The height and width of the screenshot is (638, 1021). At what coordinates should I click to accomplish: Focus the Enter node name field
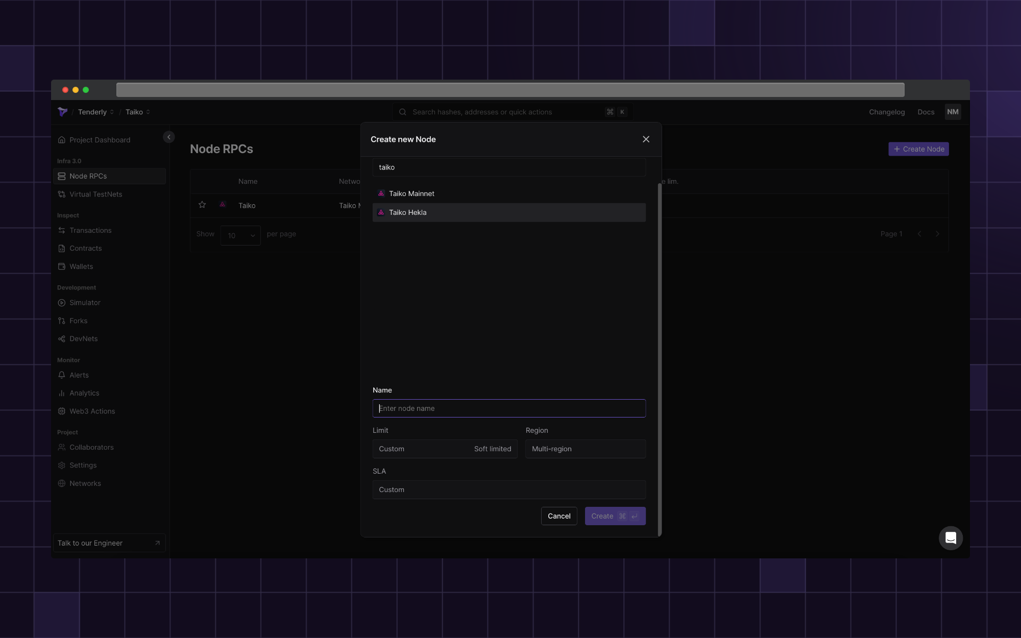(x=508, y=408)
